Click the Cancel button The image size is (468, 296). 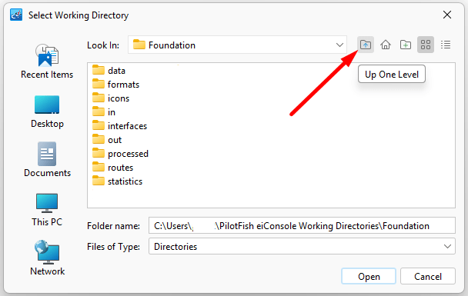428,276
